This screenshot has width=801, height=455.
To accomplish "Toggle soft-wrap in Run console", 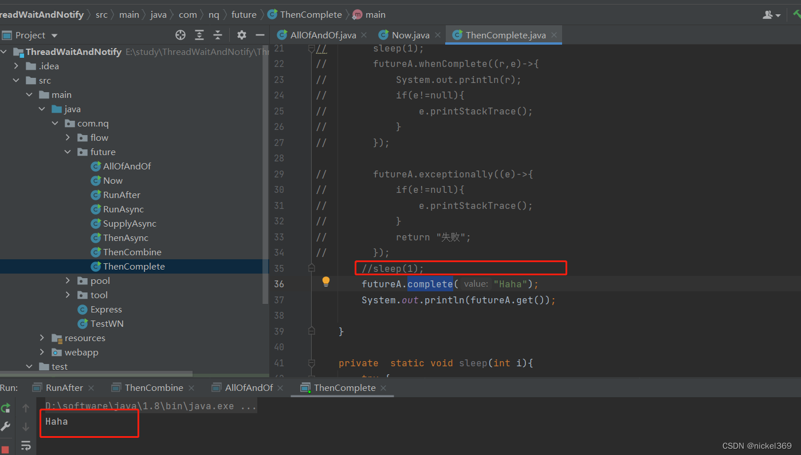I will pos(26,445).
